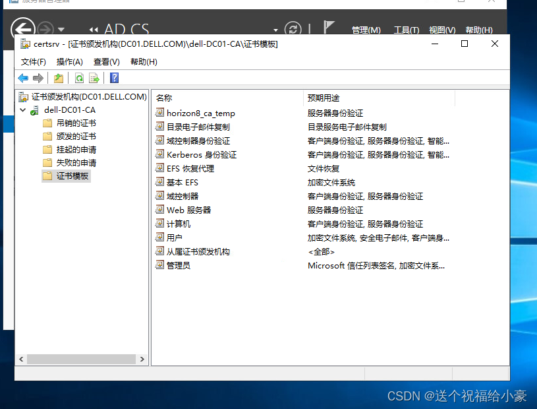Maximize the certsrv window
The image size is (537, 409).
[x=465, y=44]
